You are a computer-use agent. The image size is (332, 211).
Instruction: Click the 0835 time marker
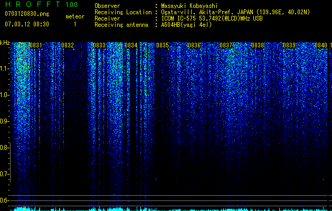pyautogui.click(x=163, y=45)
